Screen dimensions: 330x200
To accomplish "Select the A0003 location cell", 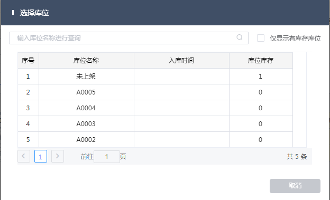I will click(x=86, y=123).
